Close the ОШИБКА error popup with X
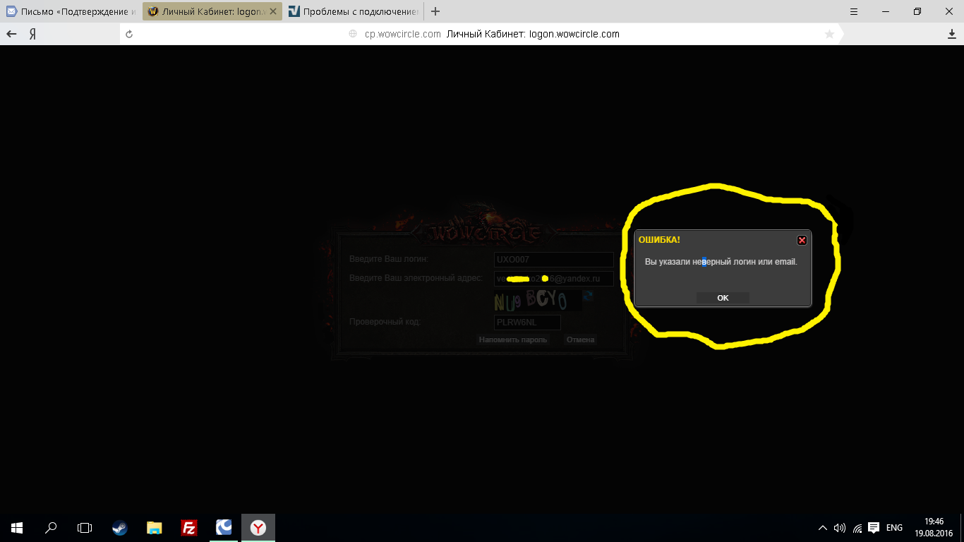This screenshot has width=964, height=542. 802,240
